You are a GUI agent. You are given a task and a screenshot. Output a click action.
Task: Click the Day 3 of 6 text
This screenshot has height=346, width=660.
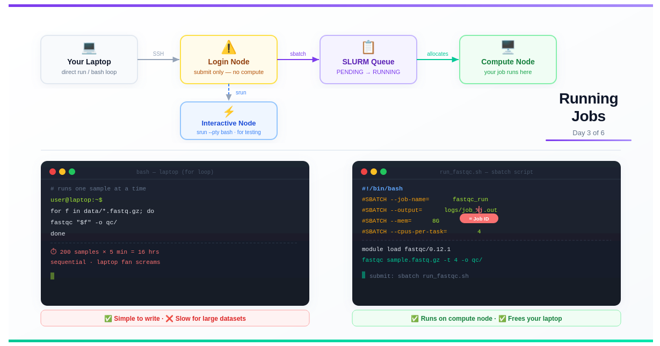[x=589, y=132]
